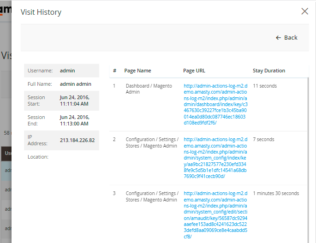Click the Session Start timestamp value
The height and width of the screenshot is (243, 316).
click(75, 101)
